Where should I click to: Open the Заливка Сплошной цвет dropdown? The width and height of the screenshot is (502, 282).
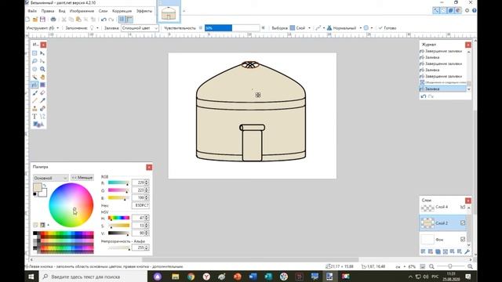tap(140, 28)
